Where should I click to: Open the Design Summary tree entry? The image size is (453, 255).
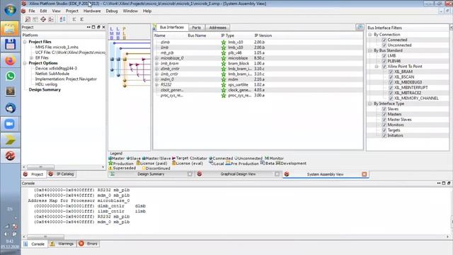click(45, 90)
